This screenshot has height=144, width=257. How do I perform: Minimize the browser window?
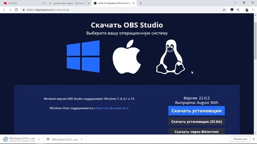coord(235,3)
